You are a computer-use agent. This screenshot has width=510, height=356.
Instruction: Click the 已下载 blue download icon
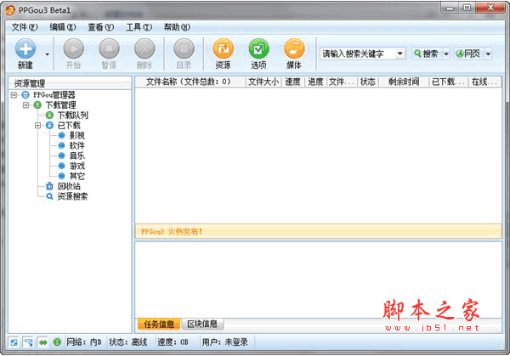point(49,125)
